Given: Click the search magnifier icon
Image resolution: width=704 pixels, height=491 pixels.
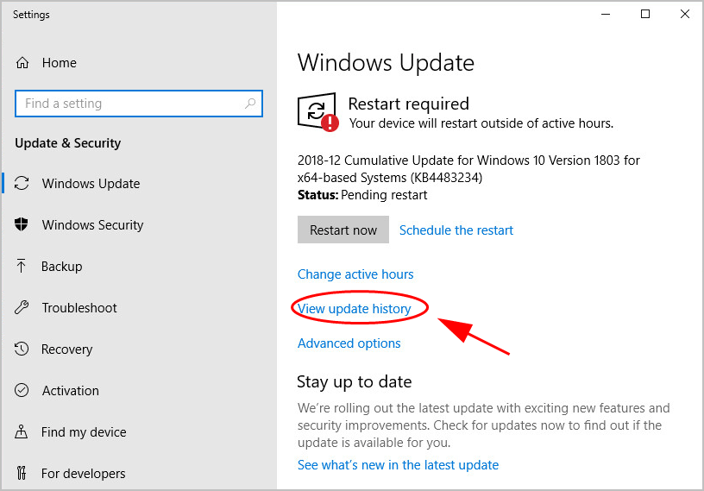Looking at the screenshot, I should (x=250, y=104).
